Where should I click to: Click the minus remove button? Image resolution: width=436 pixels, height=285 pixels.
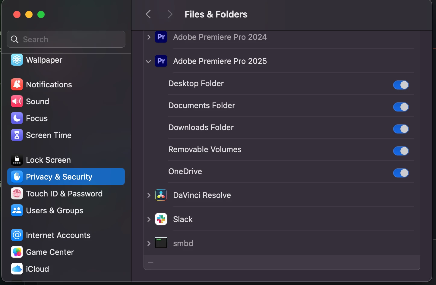pyautogui.click(x=151, y=263)
